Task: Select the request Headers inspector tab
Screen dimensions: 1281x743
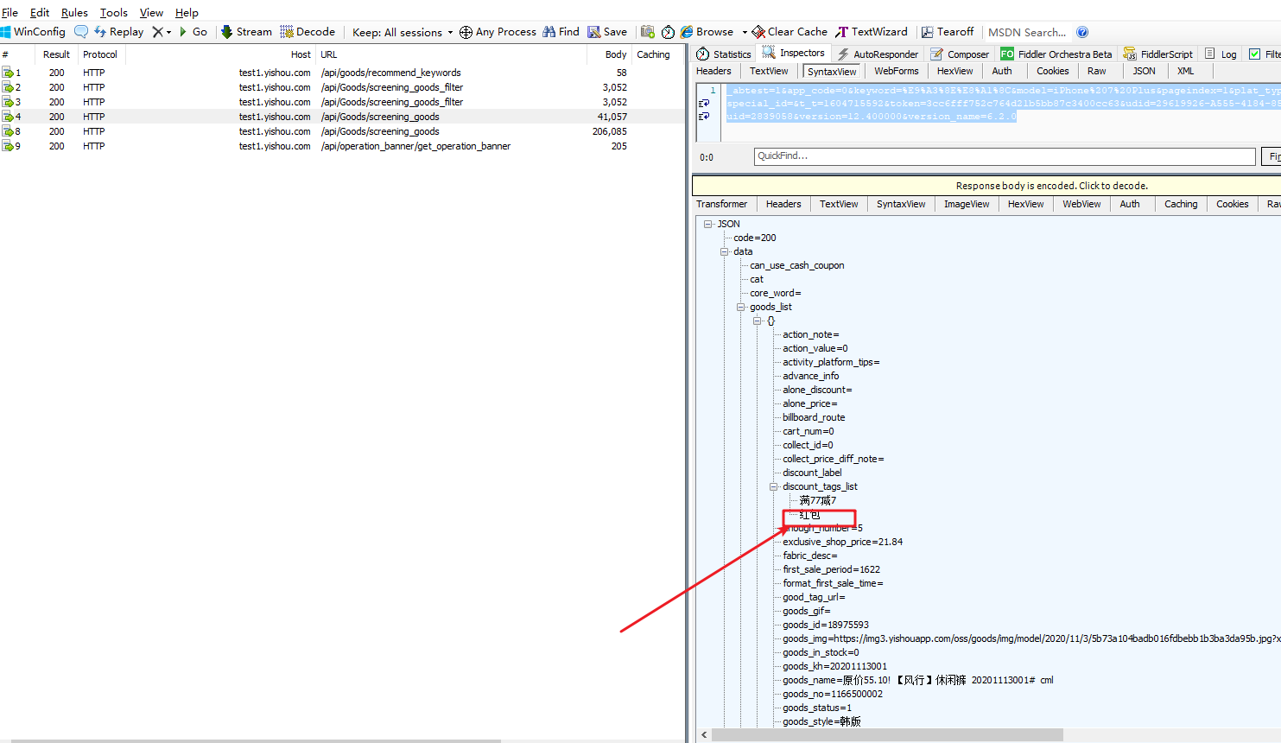Action: point(713,71)
